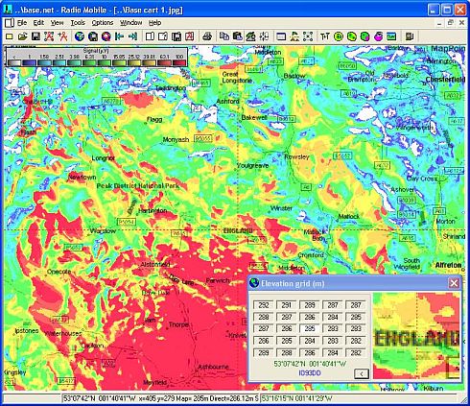Screen dimensions: 470x406
Task: Click the blank new picture icon
Action: [x=150, y=36]
